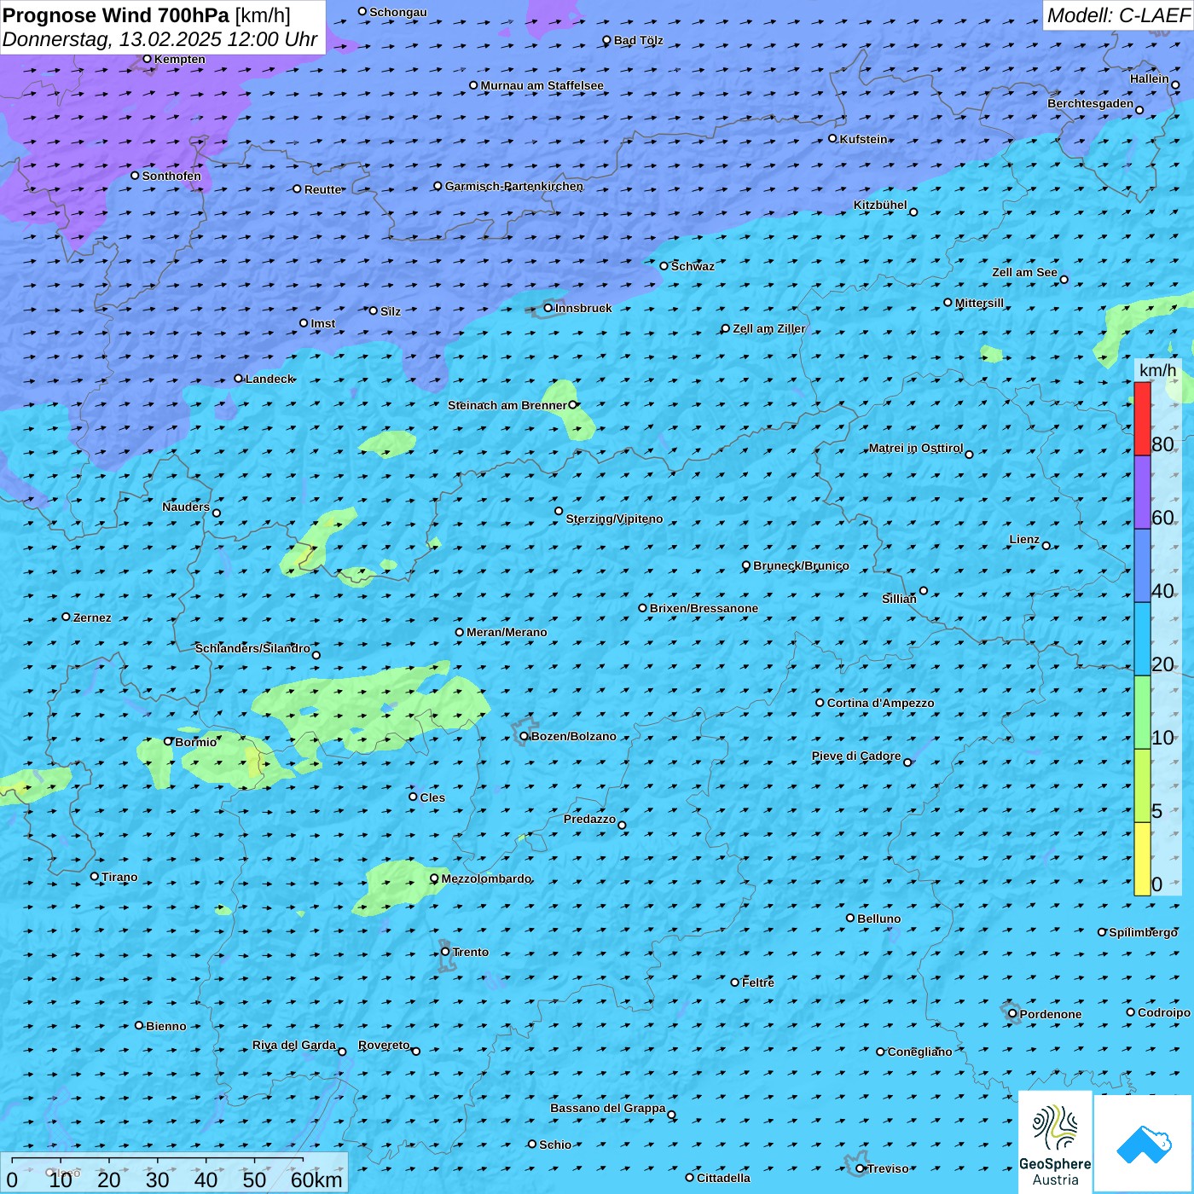Click the 'Murnau am Staffelsee' label
Viewport: 1194px width, 1194px height.
pyautogui.click(x=542, y=85)
